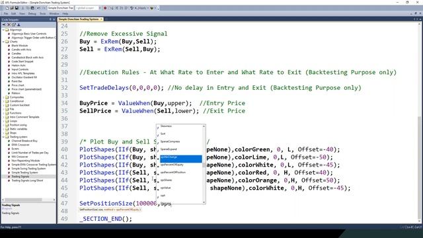The image size is (423, 238).
Task: Click the red breakpoint toggle icon
Action: (x=105, y=8)
